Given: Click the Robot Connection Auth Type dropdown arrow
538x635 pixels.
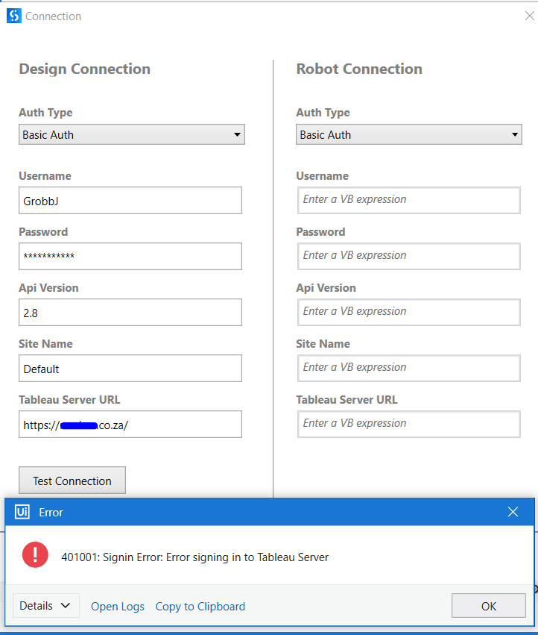Looking at the screenshot, I should pos(514,134).
